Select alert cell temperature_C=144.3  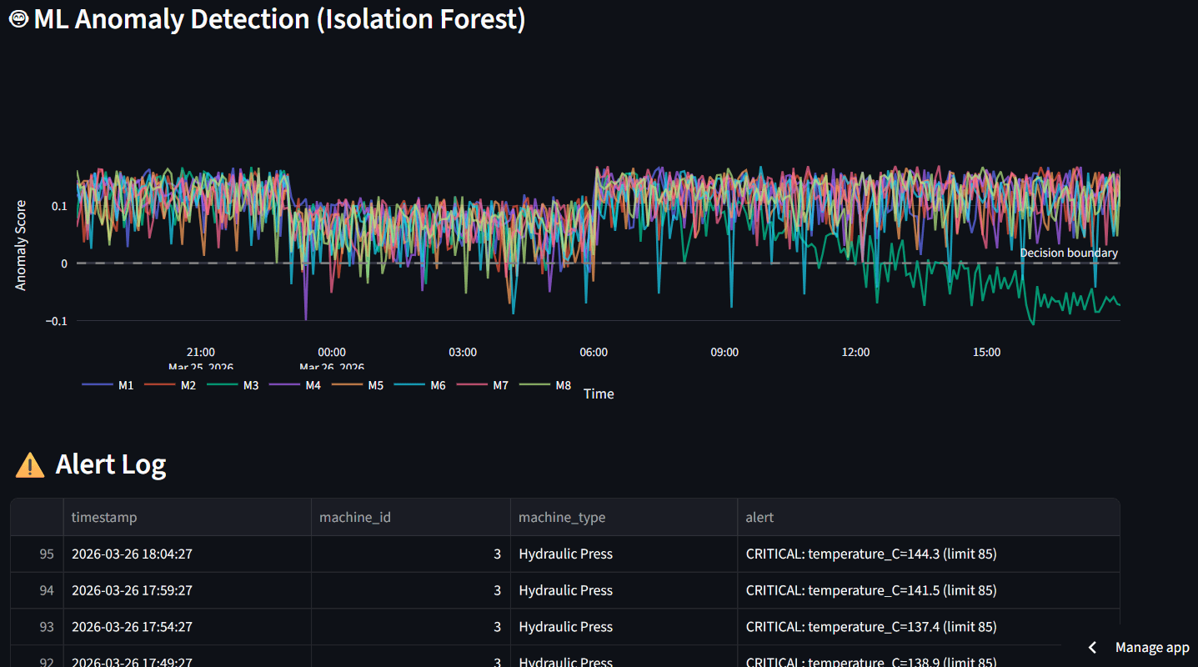click(x=928, y=554)
